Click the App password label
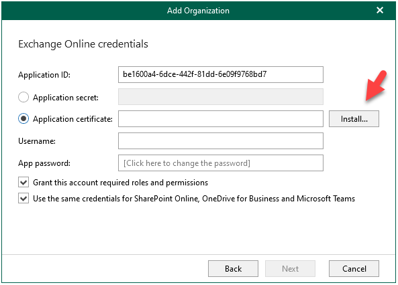The height and width of the screenshot is (285, 398). [44, 163]
